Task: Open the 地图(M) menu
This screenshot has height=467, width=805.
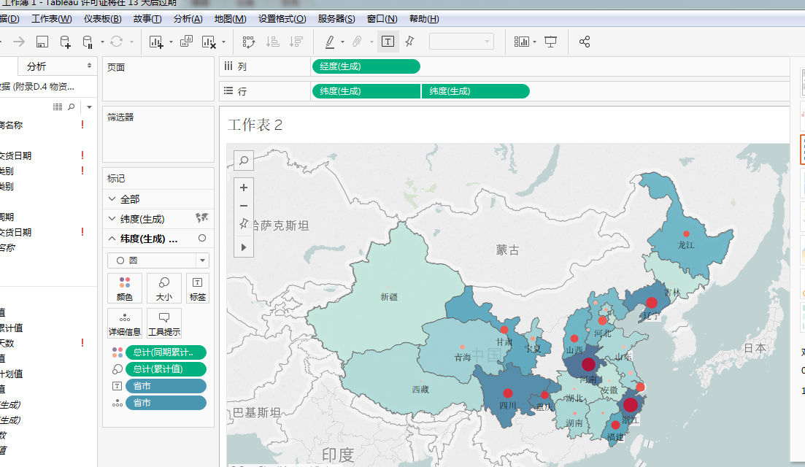Action: [x=229, y=19]
